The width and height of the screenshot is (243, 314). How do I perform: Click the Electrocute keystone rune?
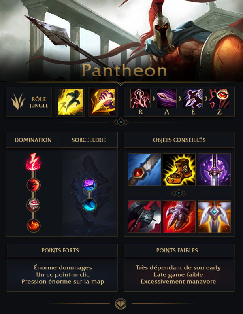coord(33,162)
